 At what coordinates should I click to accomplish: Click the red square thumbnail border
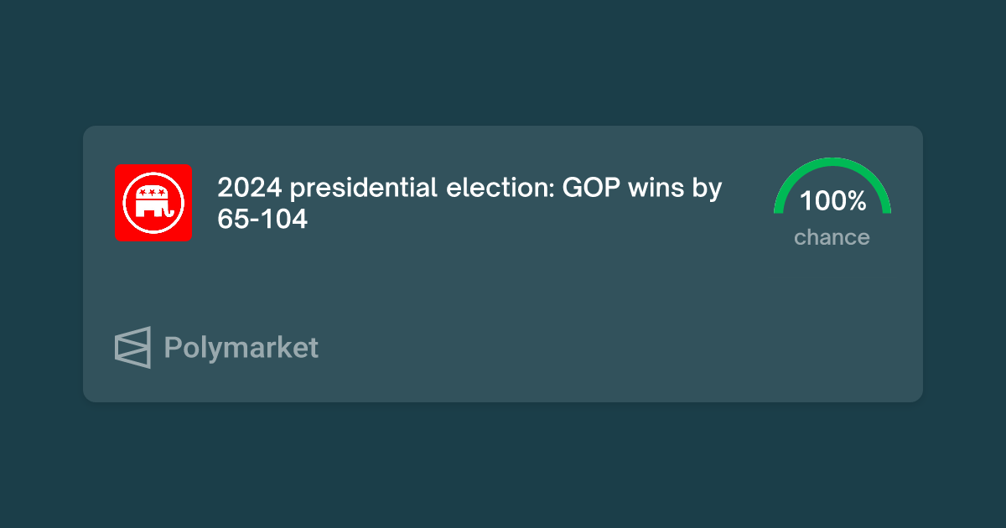(x=118, y=202)
